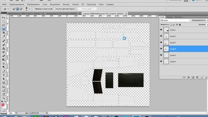Screen dimensions: 208x117
Task: Select the Brush tool
Action: (4, 45)
